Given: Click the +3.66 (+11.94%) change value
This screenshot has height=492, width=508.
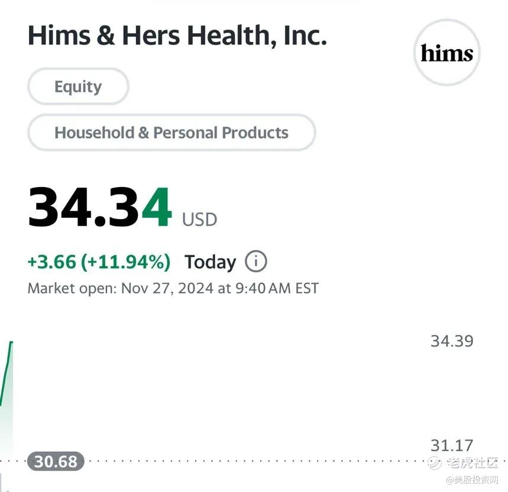Looking at the screenshot, I should click(99, 262).
